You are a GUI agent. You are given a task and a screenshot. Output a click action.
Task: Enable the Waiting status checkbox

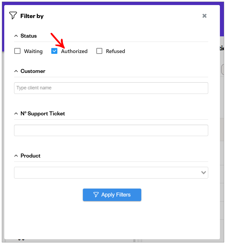(x=17, y=51)
